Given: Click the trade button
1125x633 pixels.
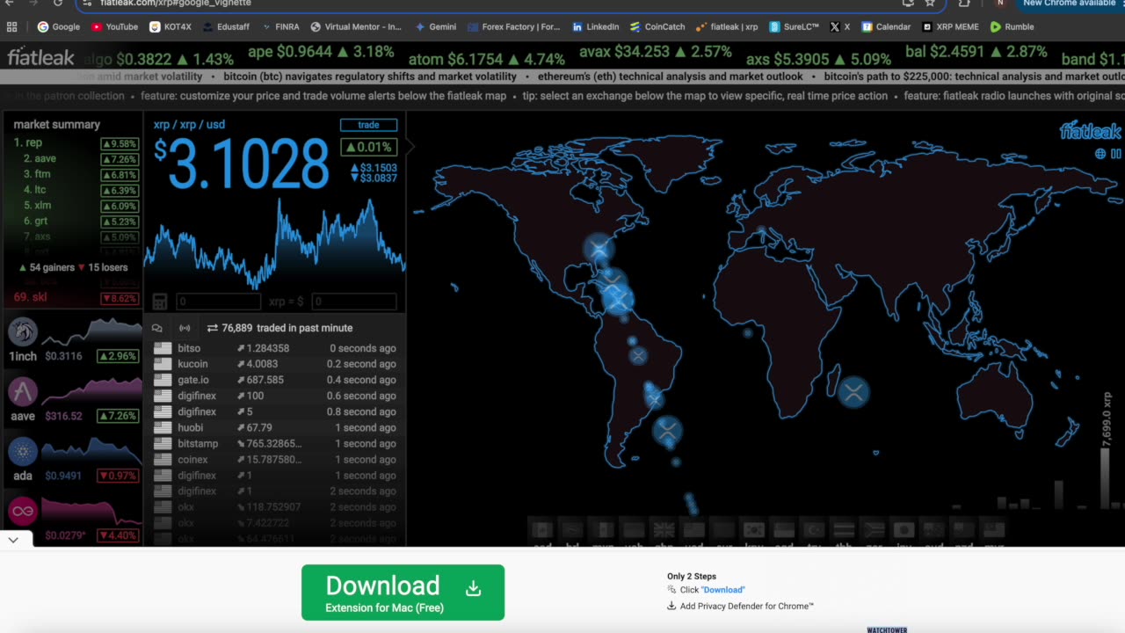Looking at the screenshot, I should [x=368, y=125].
